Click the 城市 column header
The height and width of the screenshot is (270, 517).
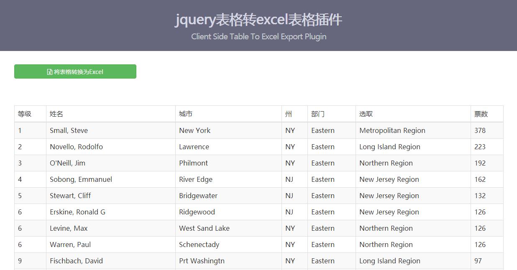click(229, 114)
